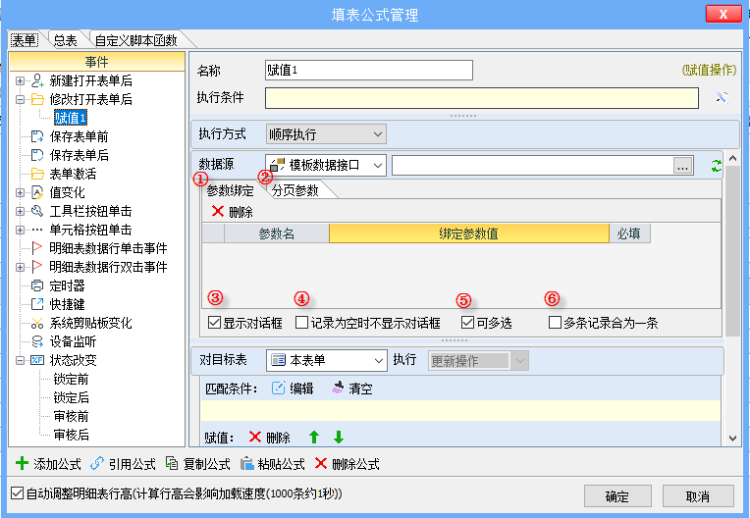Click the scrollbar up arrow
Image resolution: width=750 pixels, height=518 pixels.
[x=732, y=158]
